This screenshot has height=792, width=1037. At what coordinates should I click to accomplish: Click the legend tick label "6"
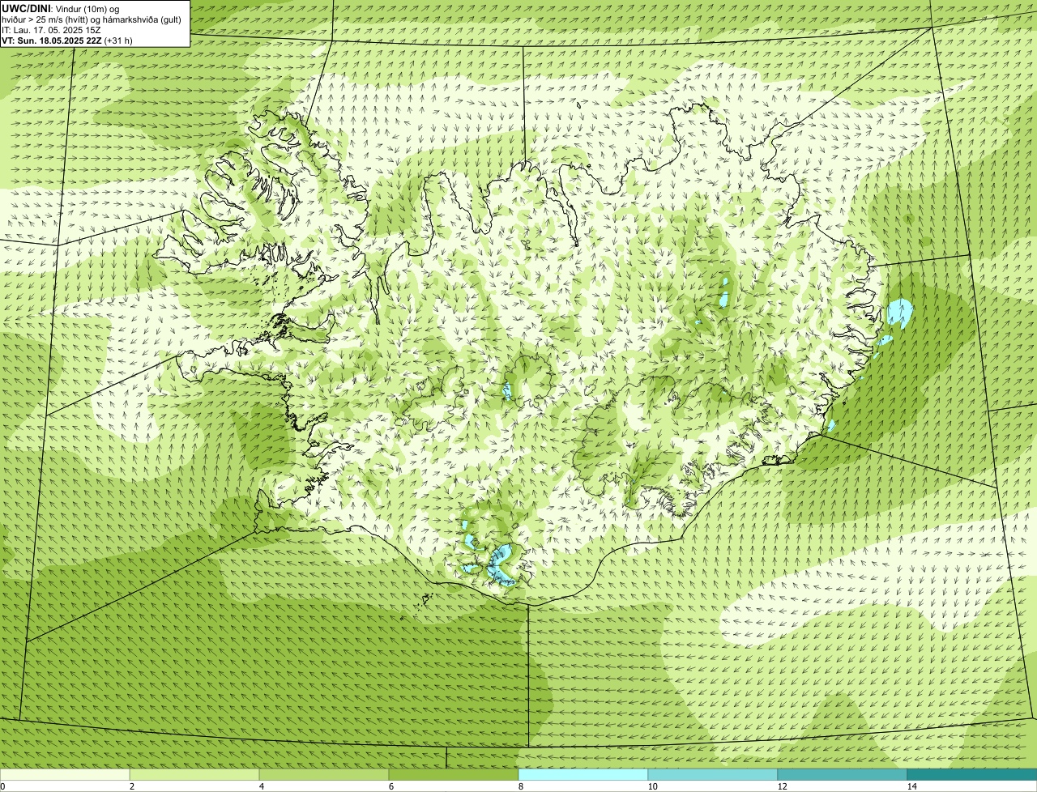pyautogui.click(x=390, y=786)
